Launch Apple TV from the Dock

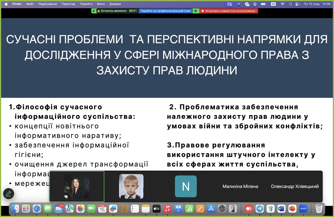coord(157,209)
